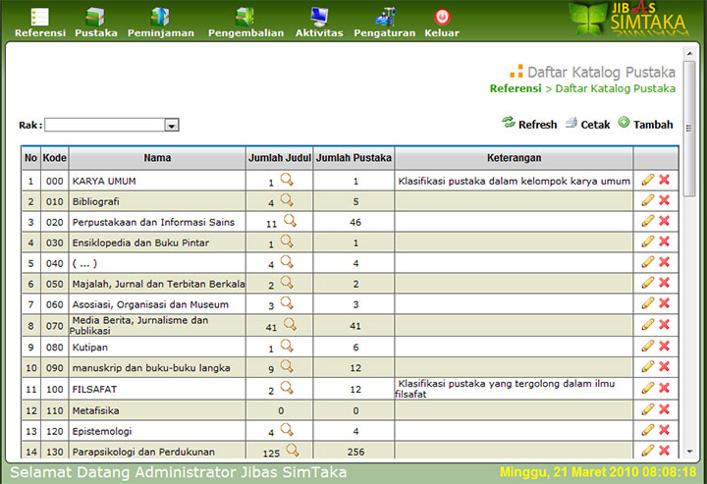Open the Peminjaman menu icon
Image resolution: width=707 pixels, height=484 pixels.
(x=160, y=17)
